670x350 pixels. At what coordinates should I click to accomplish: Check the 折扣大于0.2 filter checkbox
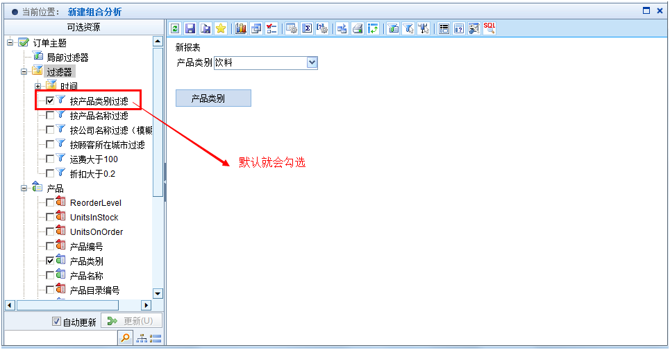(50, 173)
